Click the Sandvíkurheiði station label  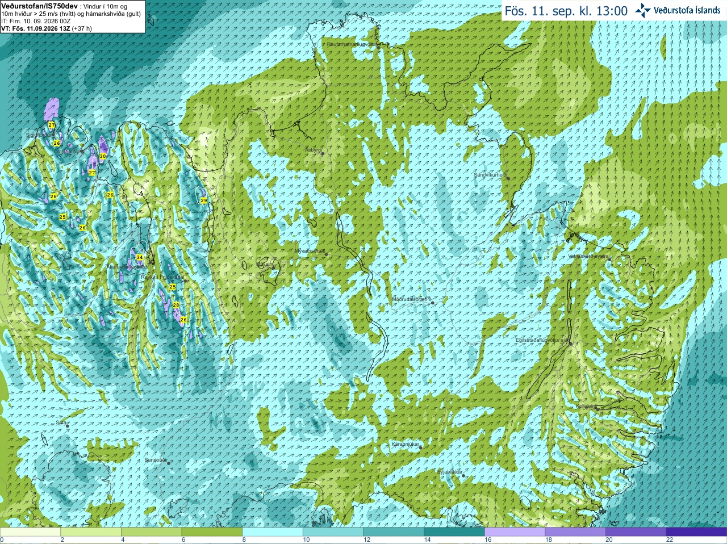(490, 175)
